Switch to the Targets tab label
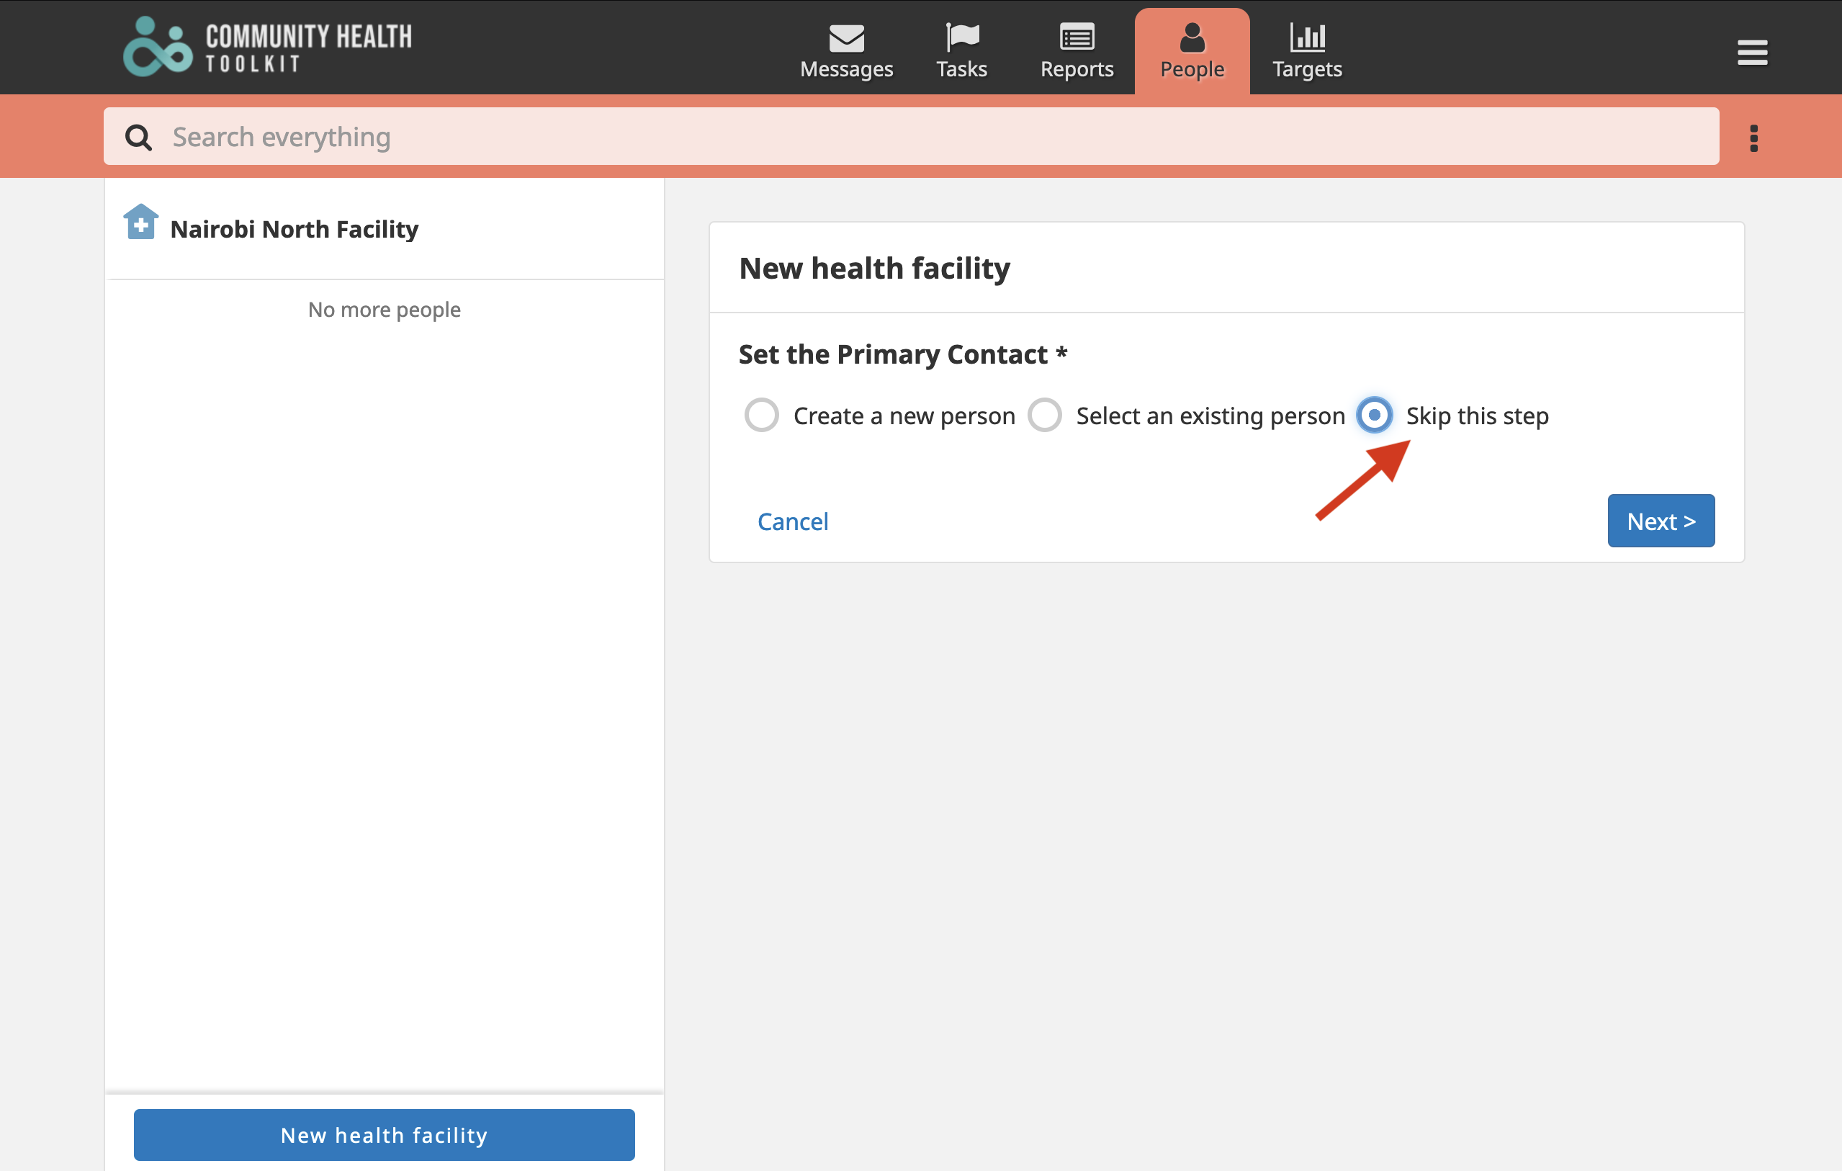 1306,70
